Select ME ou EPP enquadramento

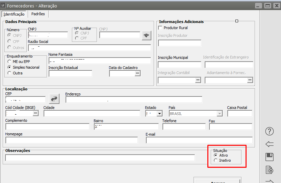[9, 62]
